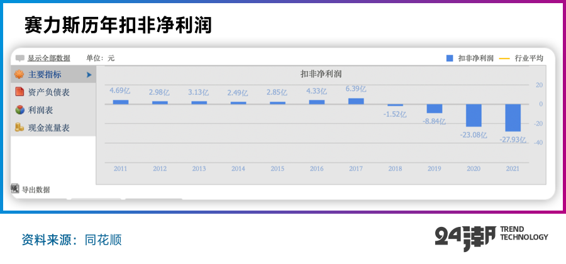This screenshot has height=264, width=566.
Task: Click the 2017 bar labeled 6.39亿
Action: [x=356, y=101]
